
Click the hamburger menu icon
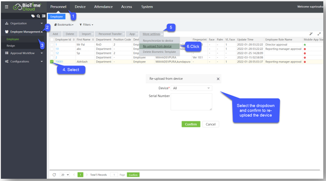[x=5, y=7]
